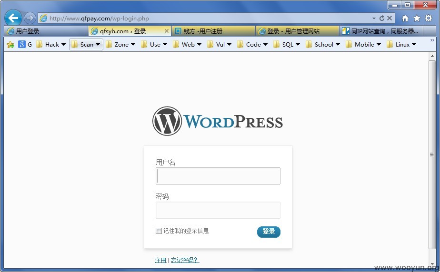Show the address bar autocomplete dropdown arrow
The width and height of the screenshot is (440, 272).
[374, 18]
